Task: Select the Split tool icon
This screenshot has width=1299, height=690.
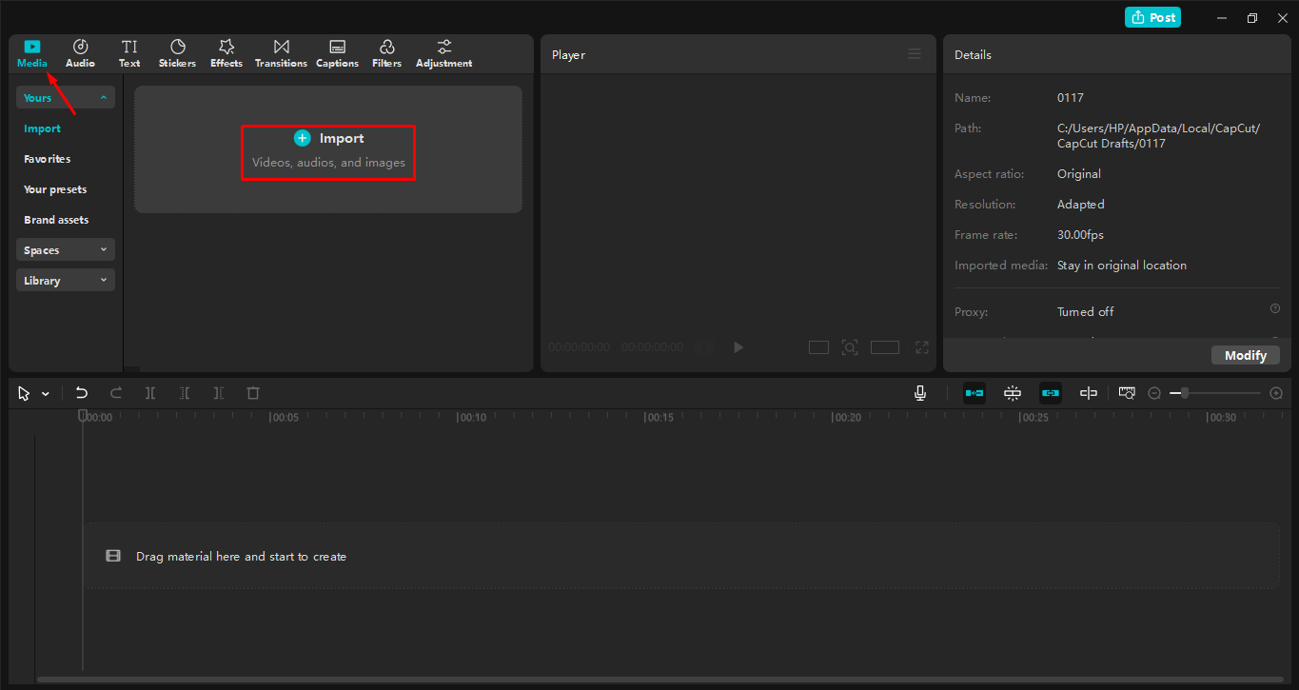Action: pyautogui.click(x=150, y=392)
